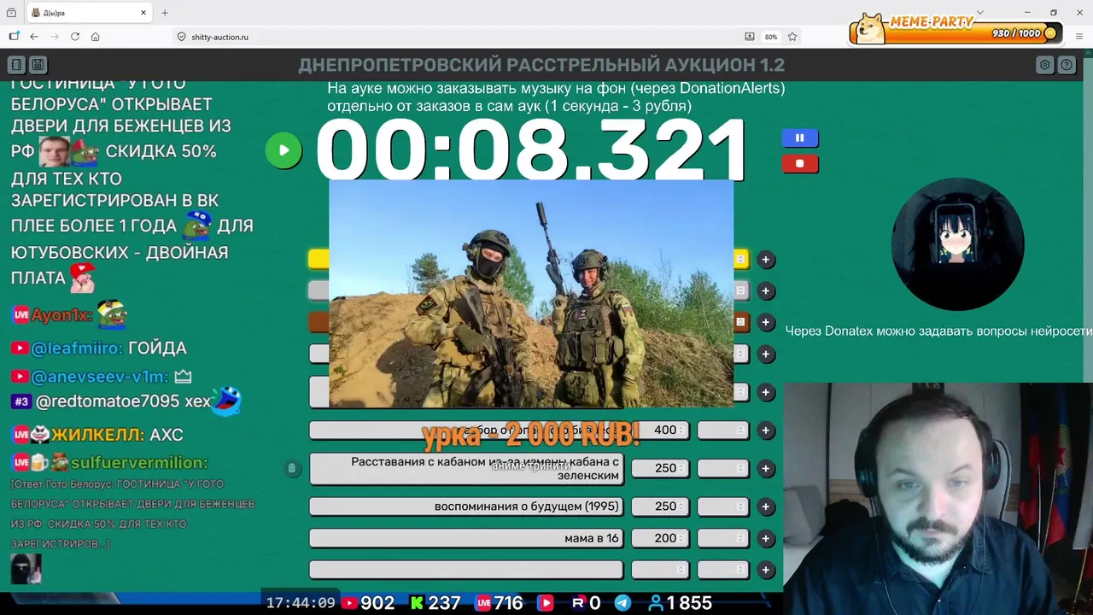Click the anime avatar circle
The height and width of the screenshot is (615, 1093).
[x=957, y=243]
